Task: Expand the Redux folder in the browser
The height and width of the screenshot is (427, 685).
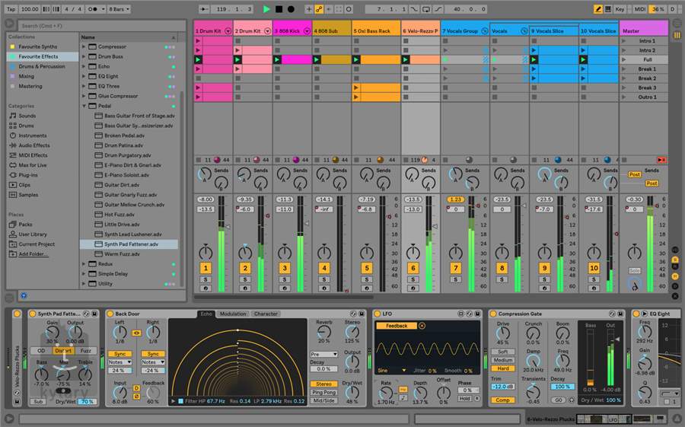Action: pos(84,264)
